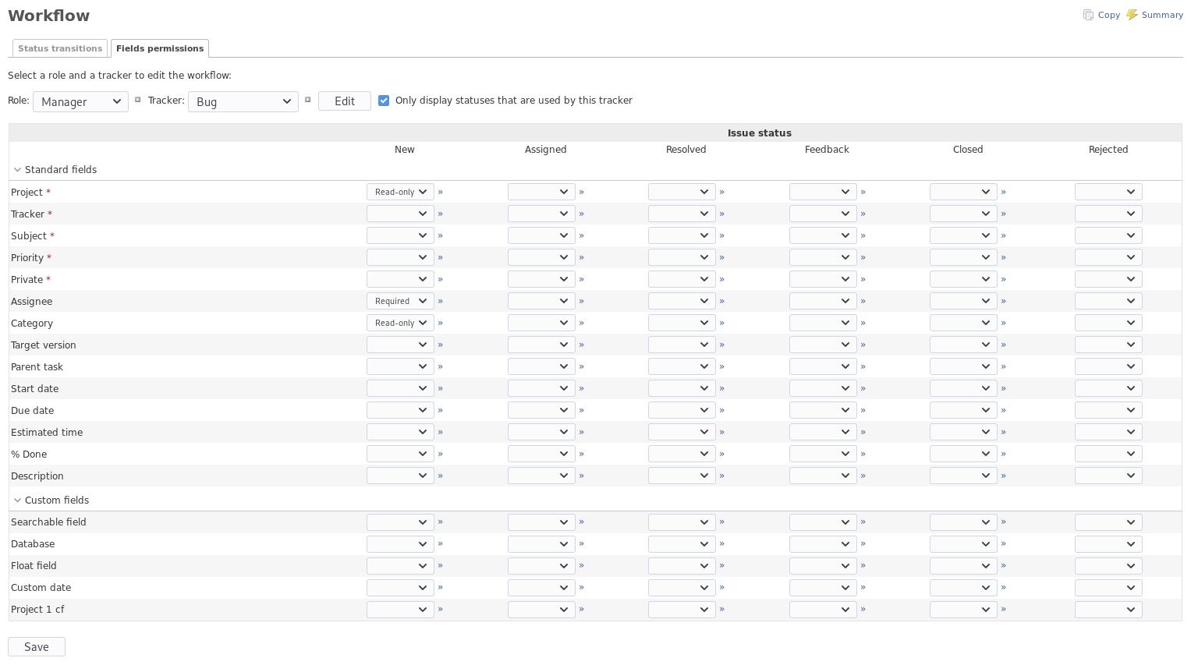Click copy arrow in Project 1 cf Assigned cell

click(582, 609)
